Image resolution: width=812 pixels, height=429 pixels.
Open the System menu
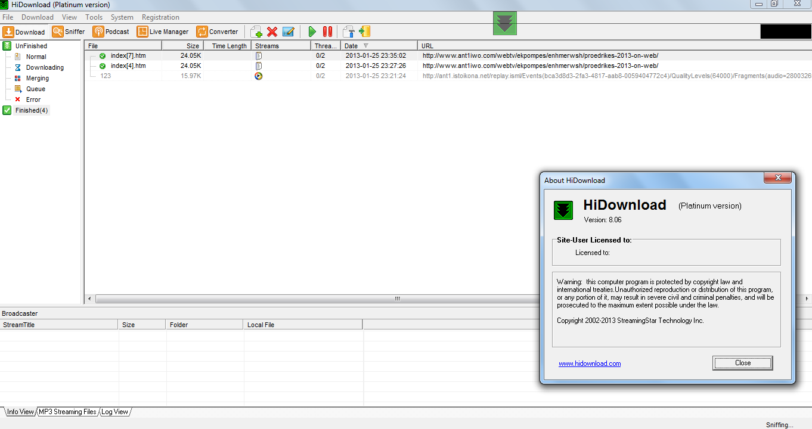coord(122,17)
